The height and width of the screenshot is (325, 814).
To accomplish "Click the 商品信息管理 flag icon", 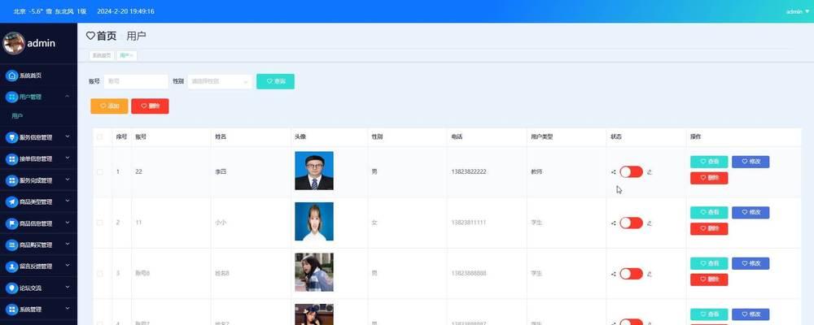I will click(12, 223).
